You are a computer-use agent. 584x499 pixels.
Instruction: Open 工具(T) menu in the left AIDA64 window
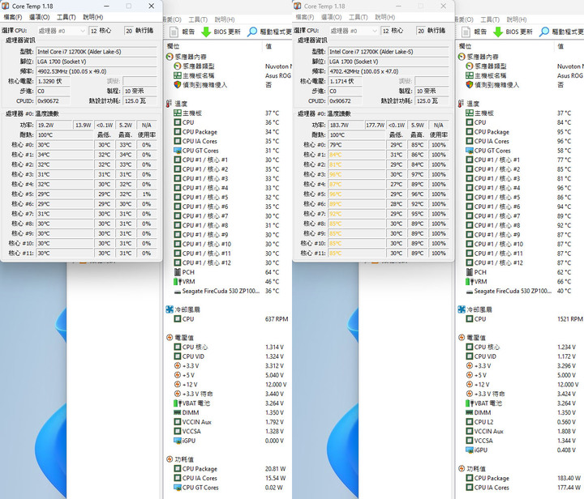coord(198,19)
